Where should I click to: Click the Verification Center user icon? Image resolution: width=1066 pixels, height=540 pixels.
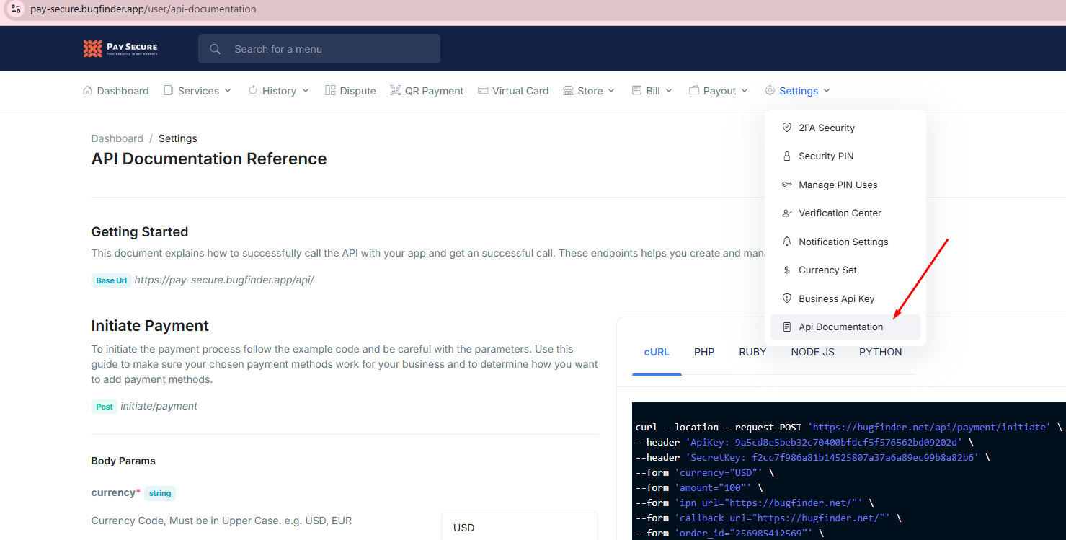tap(787, 213)
